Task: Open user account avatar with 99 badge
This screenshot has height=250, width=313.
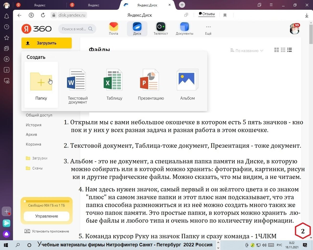Action: (295, 29)
